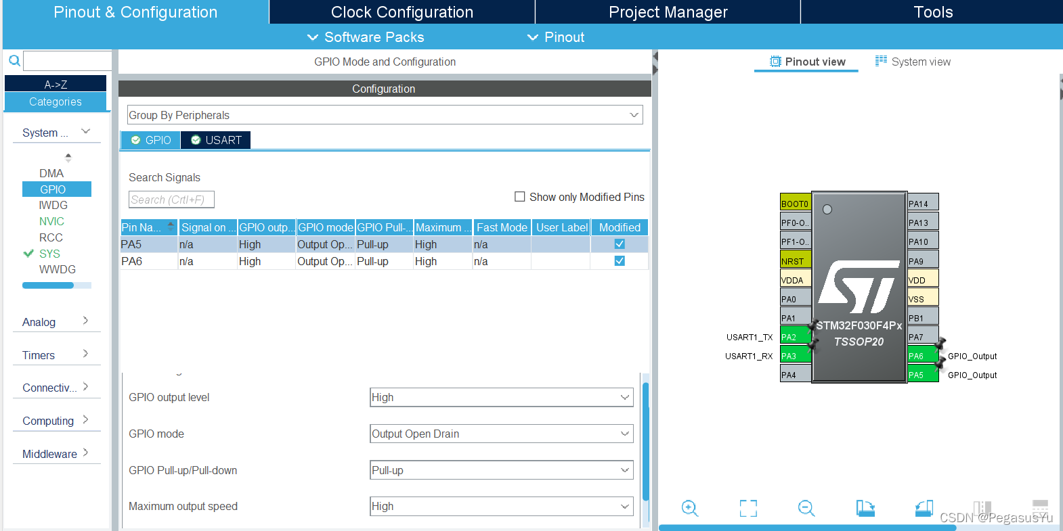The image size is (1063, 531).
Task: Rotate the chip clockwise
Action: 865,508
